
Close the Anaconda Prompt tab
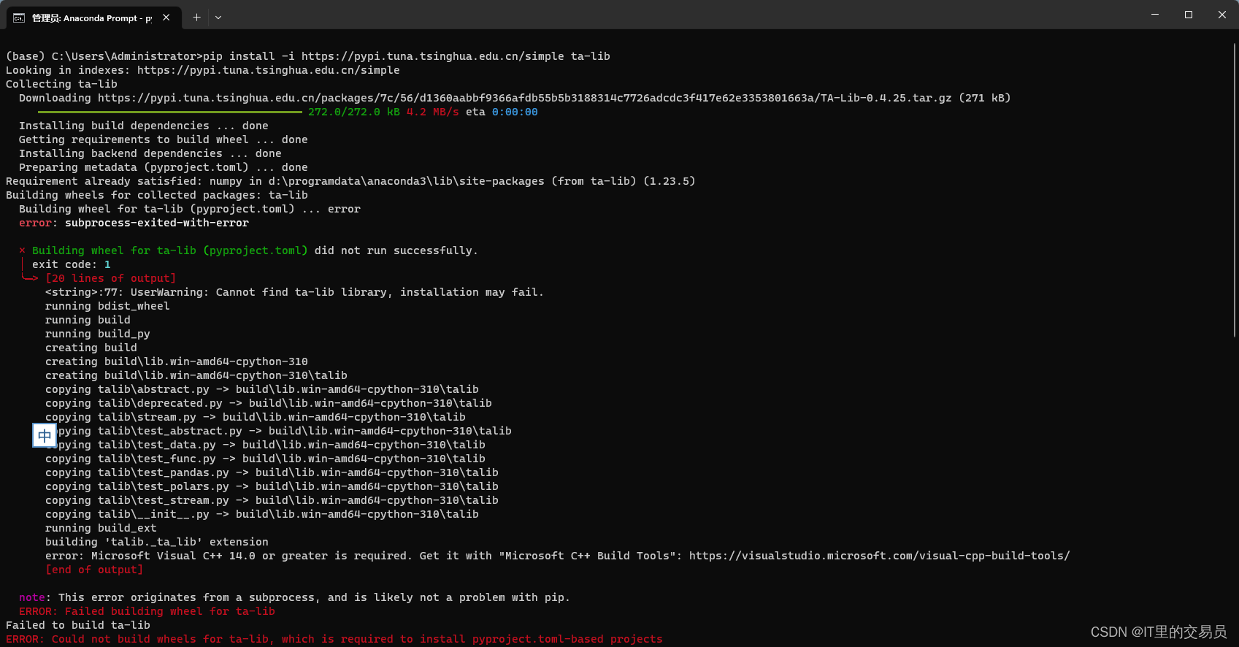(166, 17)
